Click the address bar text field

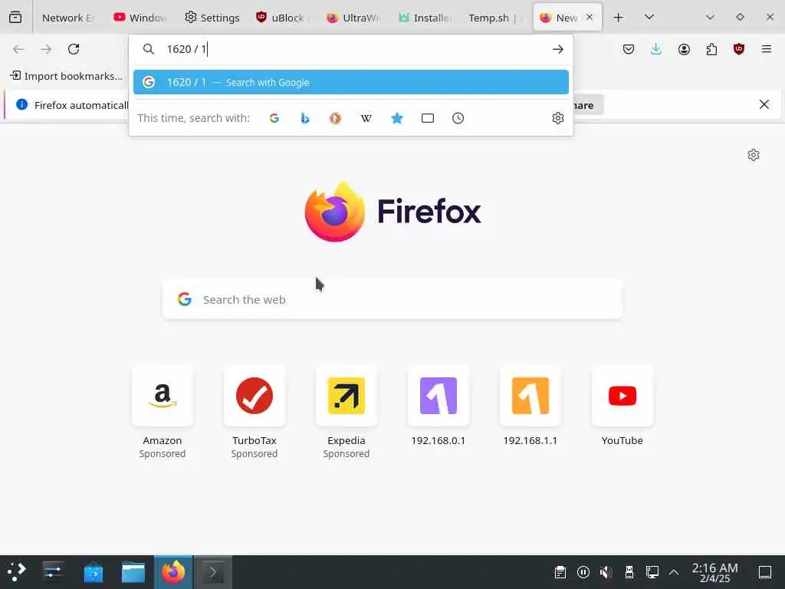coord(350,49)
